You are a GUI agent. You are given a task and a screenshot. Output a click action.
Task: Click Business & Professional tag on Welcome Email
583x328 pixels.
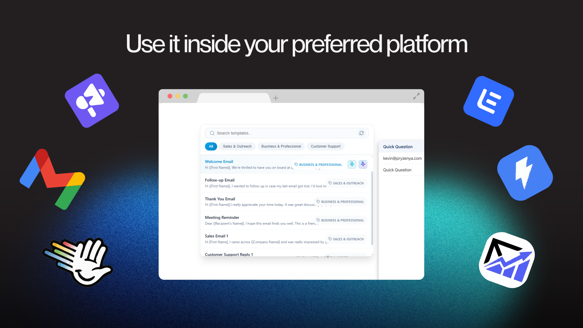318,165
